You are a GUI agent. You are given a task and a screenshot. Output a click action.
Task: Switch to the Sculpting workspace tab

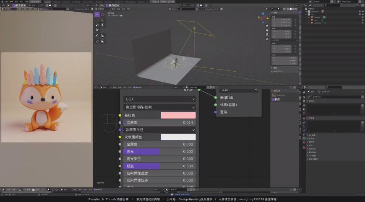[66, 2]
